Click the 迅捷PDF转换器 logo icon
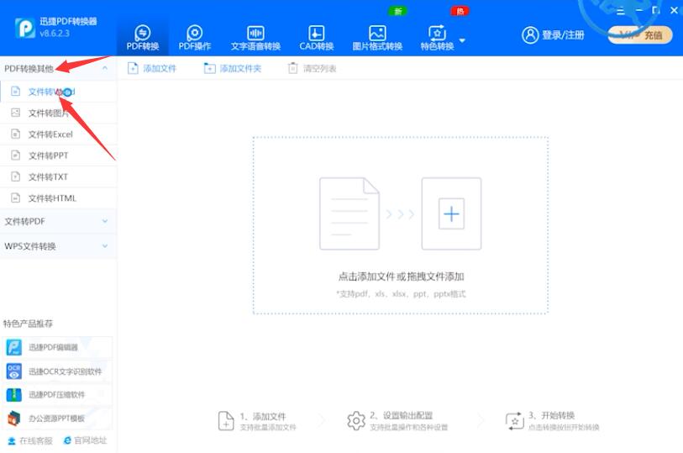The image size is (683, 453). (x=25, y=28)
